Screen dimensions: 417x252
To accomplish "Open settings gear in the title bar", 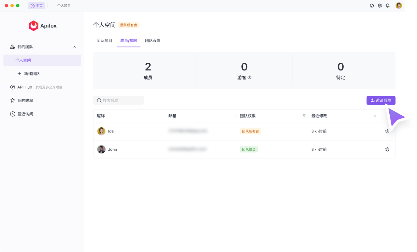I will 380,6.
